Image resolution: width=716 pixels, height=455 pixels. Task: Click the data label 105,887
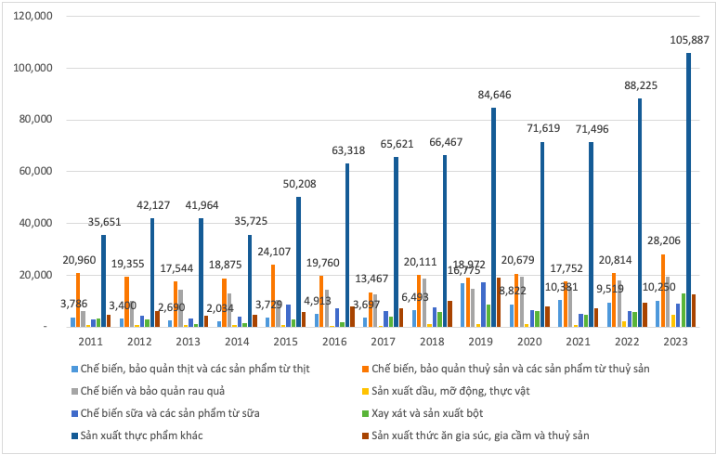tap(688, 40)
